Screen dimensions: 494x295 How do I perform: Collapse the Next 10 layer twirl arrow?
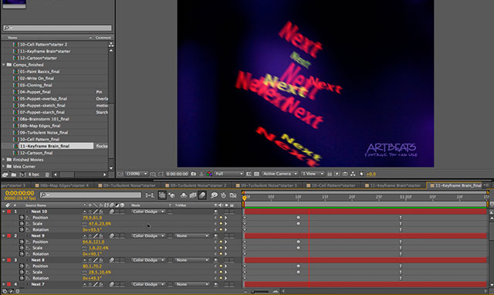[x=4, y=212]
